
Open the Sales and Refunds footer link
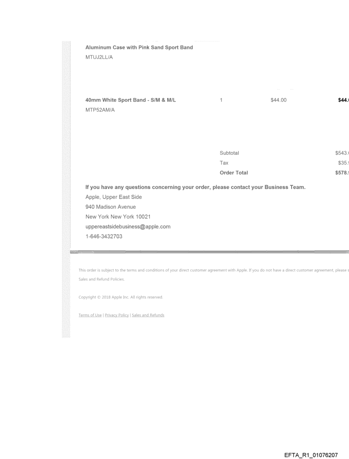click(x=148, y=315)
